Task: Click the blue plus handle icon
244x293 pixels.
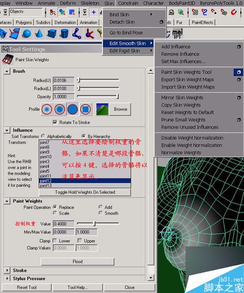Action: pos(93,12)
